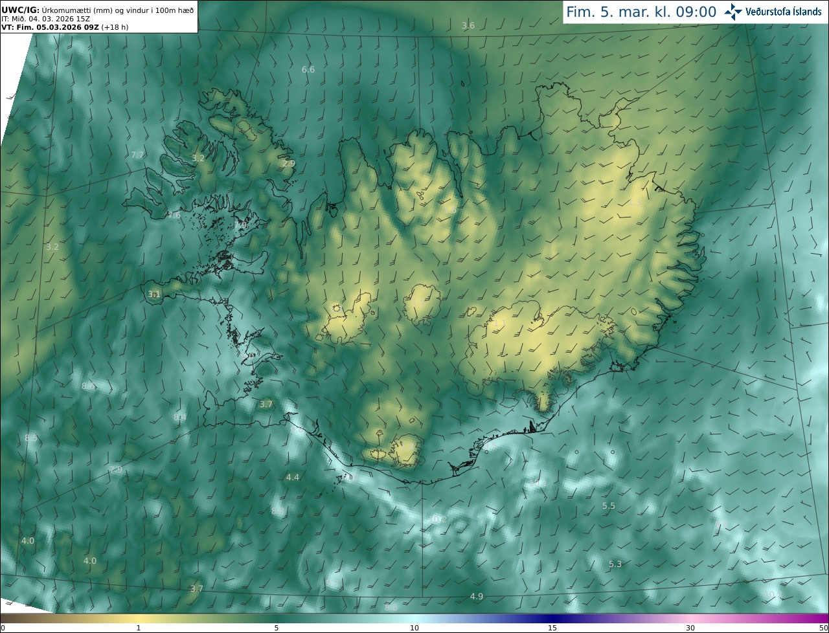Click the 7.7 value label on the map

click(137, 155)
